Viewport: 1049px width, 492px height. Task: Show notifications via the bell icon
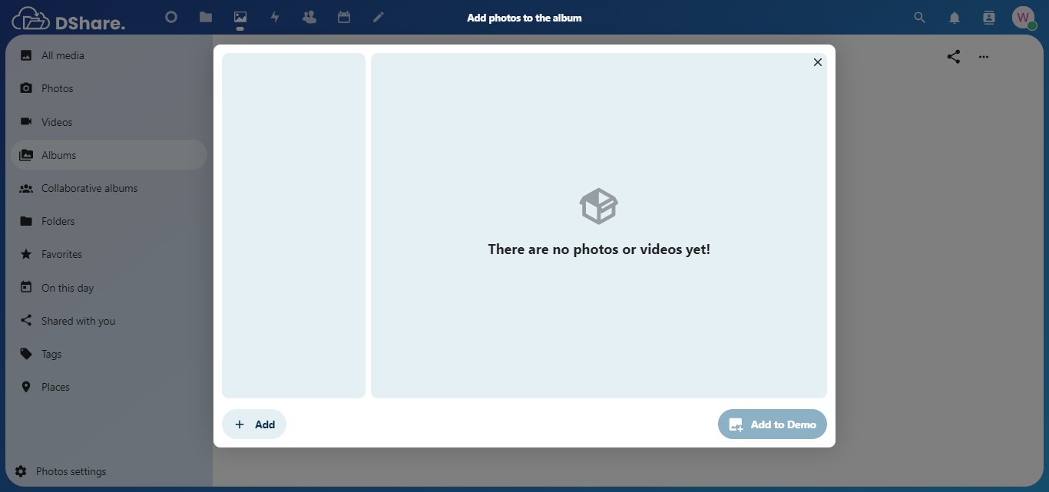click(954, 18)
